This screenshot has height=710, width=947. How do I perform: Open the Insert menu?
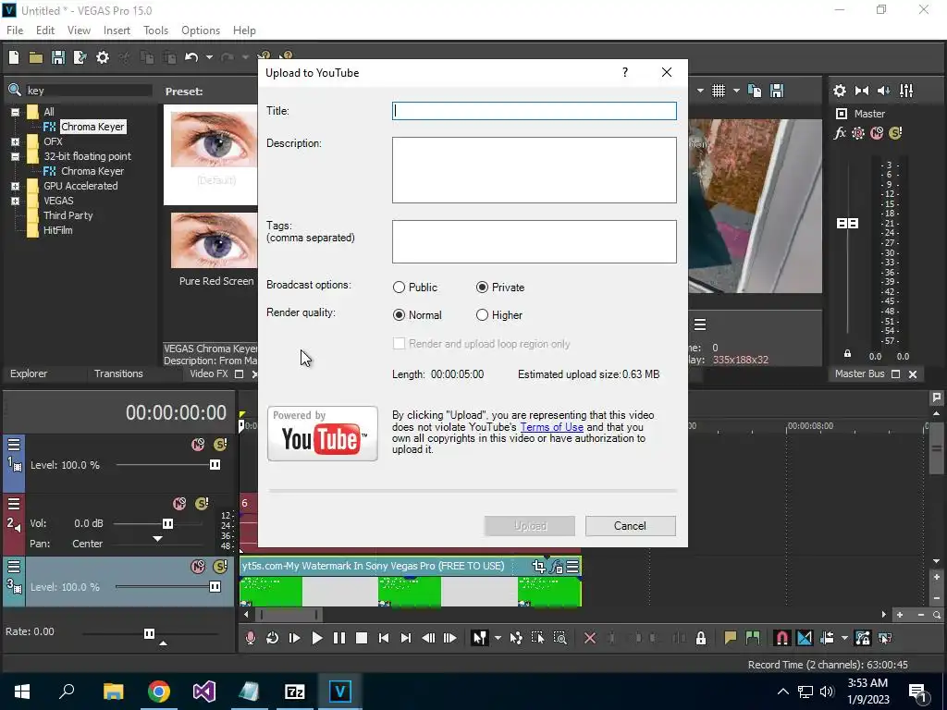[x=117, y=31]
